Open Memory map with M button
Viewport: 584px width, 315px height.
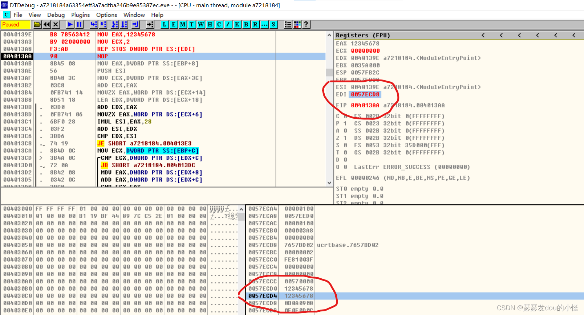pyautogui.click(x=183, y=24)
